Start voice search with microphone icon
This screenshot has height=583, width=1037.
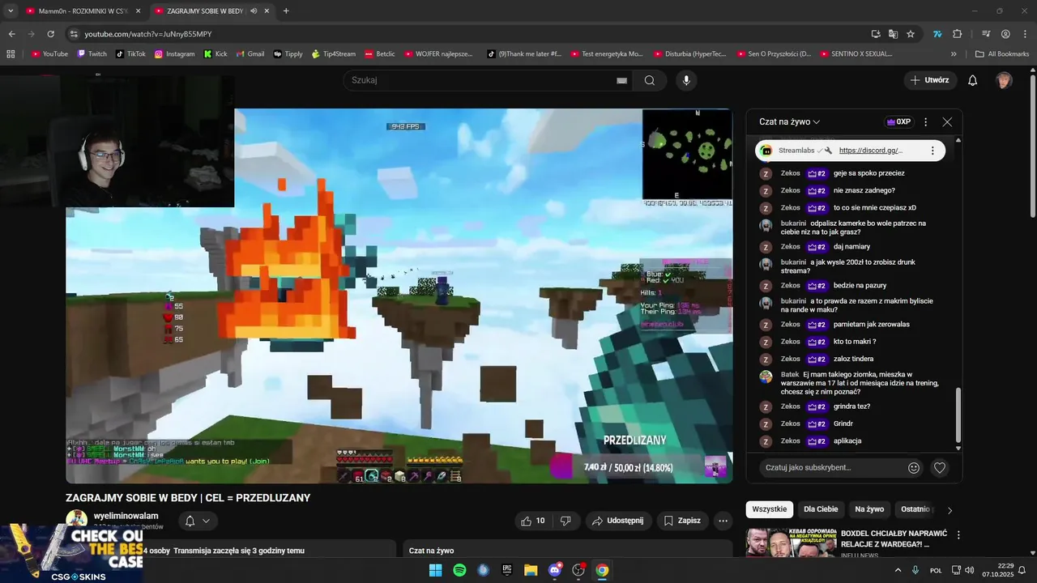coord(686,80)
